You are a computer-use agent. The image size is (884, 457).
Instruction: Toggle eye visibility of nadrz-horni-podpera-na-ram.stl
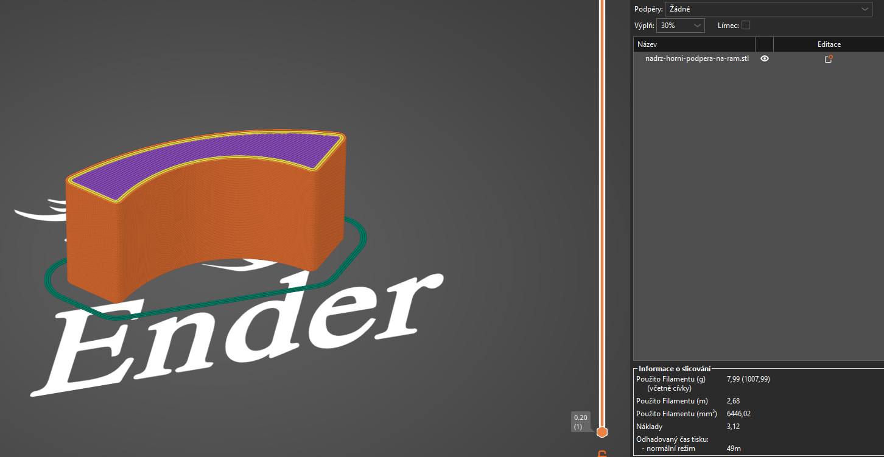[765, 59]
